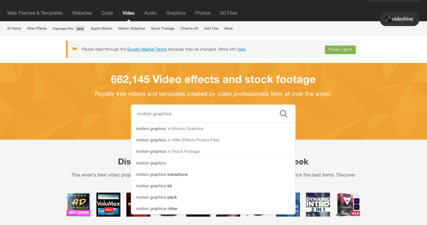Choose 'motion graphics in After Effects Project Files'
The height and width of the screenshot is (225, 427).
coord(213,140)
